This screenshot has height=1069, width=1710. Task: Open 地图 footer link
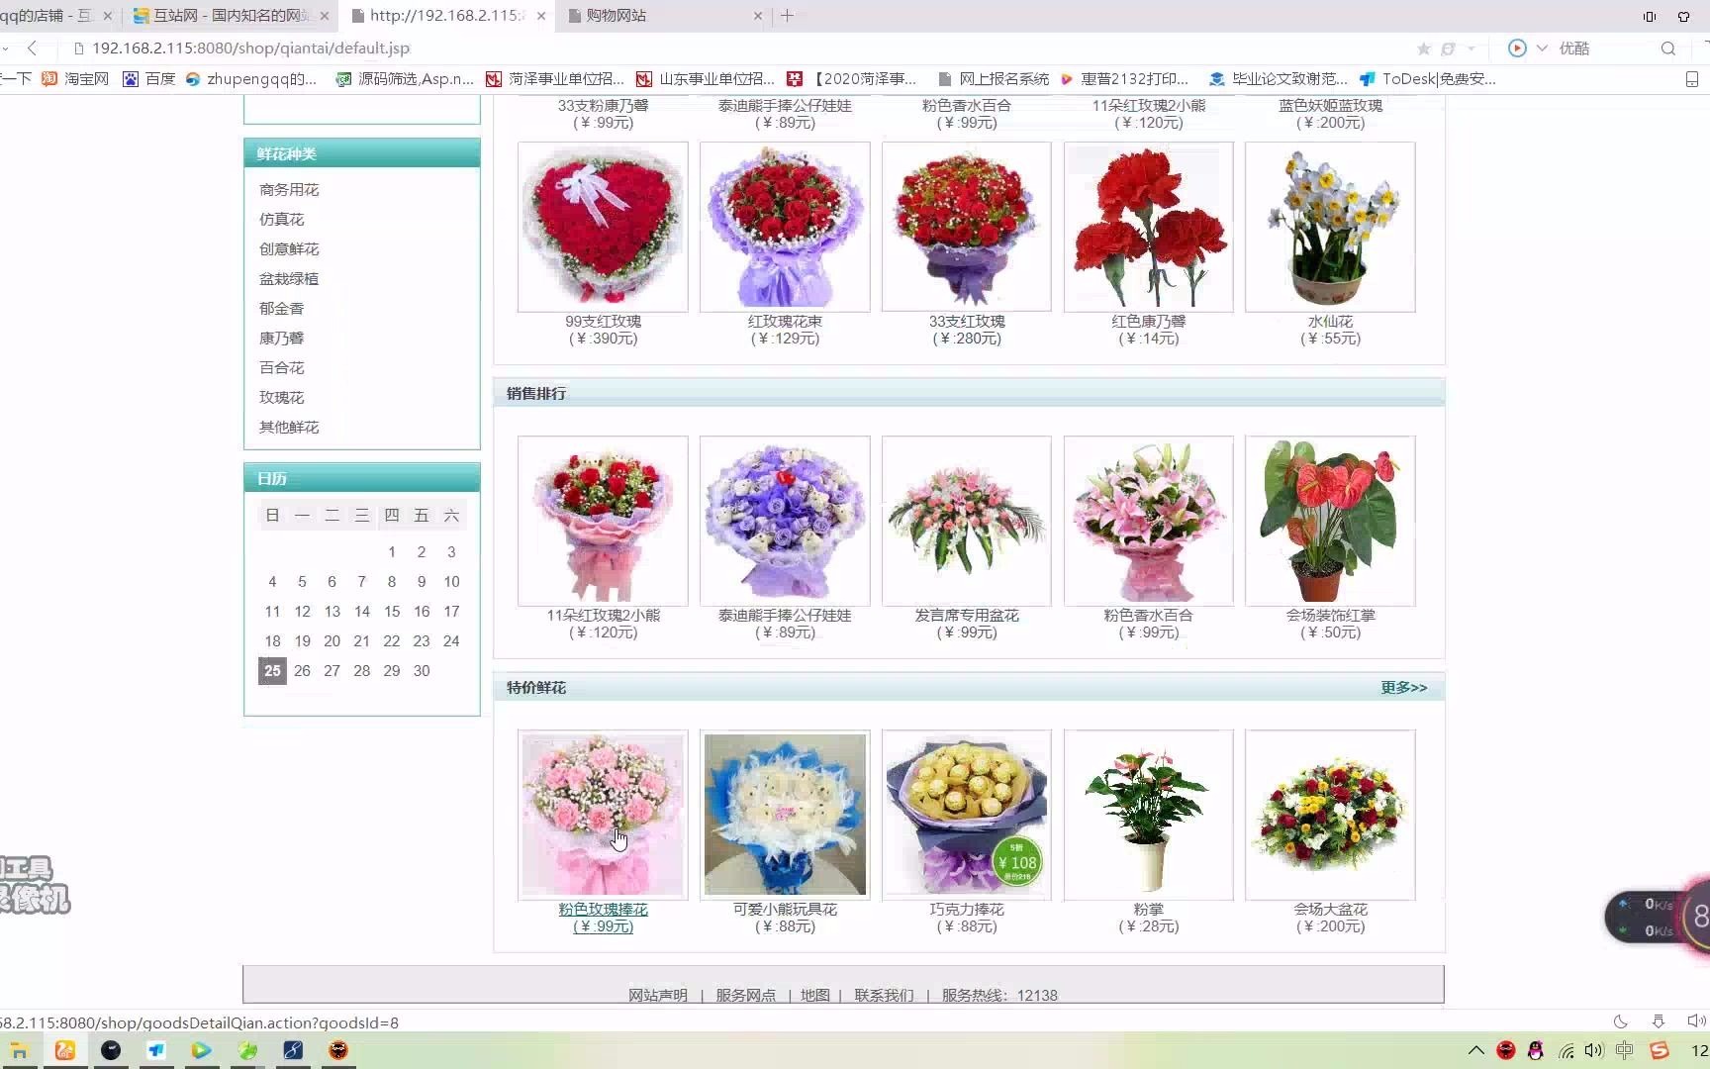tap(815, 996)
